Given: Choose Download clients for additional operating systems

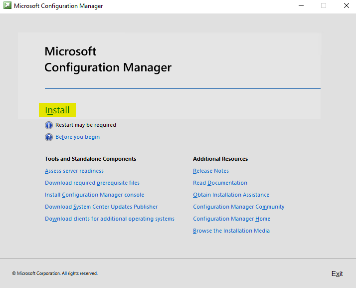Looking at the screenshot, I should tap(110, 219).
